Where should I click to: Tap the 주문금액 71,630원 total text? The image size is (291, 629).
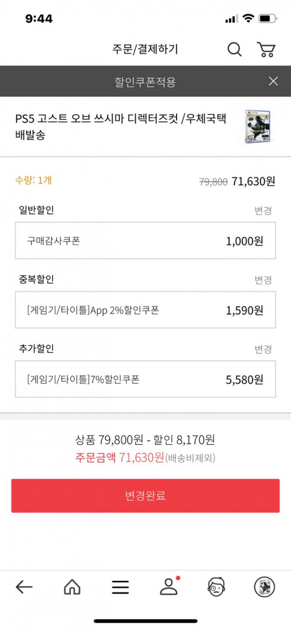click(119, 457)
